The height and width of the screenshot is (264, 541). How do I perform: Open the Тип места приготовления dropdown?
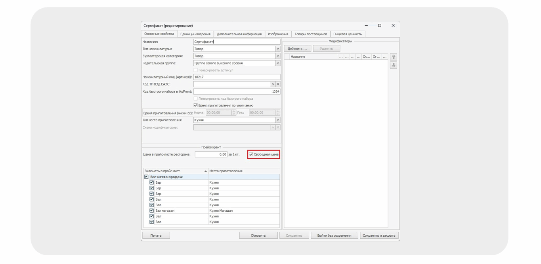pos(277,120)
